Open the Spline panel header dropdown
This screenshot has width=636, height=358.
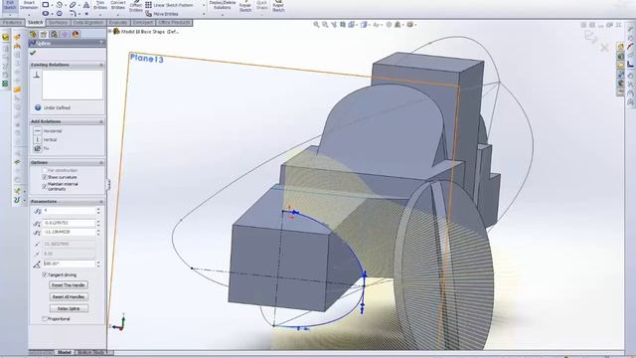click(x=101, y=43)
